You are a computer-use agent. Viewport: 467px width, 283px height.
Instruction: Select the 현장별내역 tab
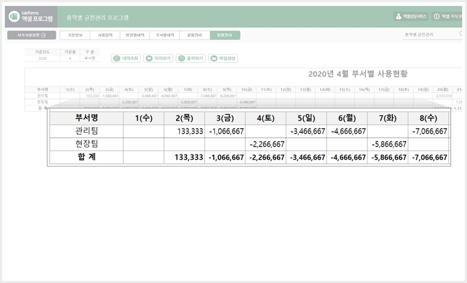point(135,35)
